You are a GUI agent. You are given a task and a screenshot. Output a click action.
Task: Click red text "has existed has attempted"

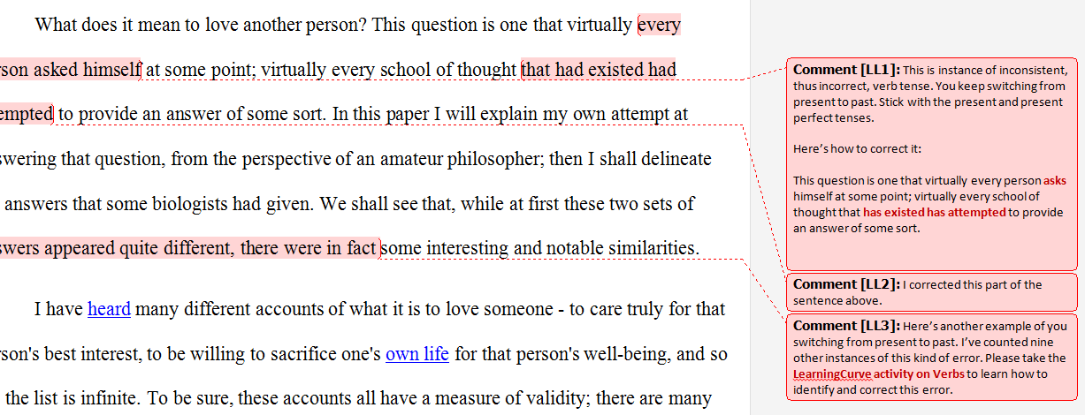tap(935, 212)
